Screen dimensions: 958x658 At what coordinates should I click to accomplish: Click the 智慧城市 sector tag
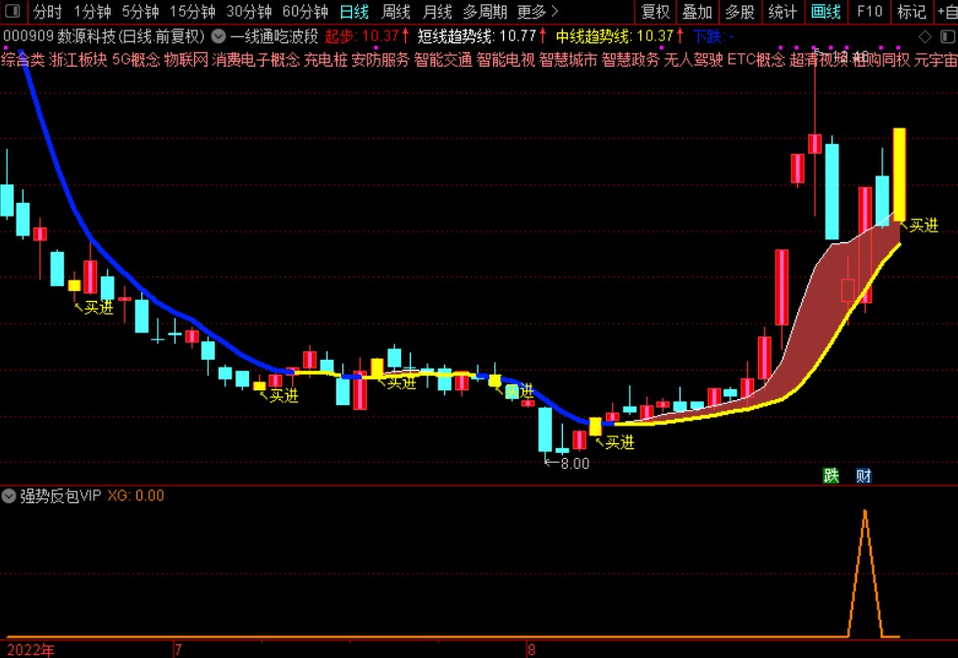point(568,60)
